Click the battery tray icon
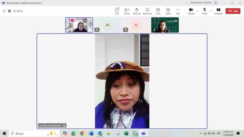The height and width of the screenshot is (137, 244). [213, 133]
